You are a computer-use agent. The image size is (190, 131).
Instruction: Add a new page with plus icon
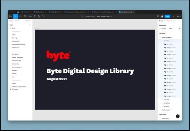click(x=30, y=25)
